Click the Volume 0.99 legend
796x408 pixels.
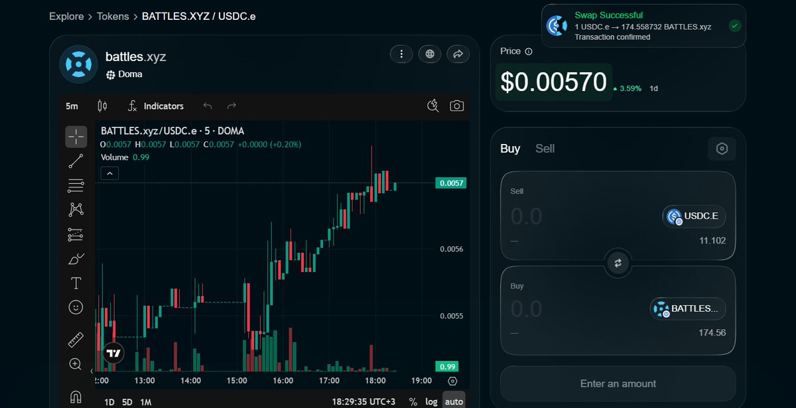click(125, 157)
